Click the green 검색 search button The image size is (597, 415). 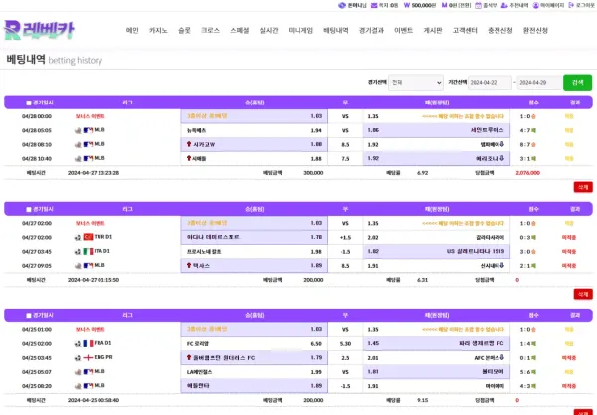[577, 83]
